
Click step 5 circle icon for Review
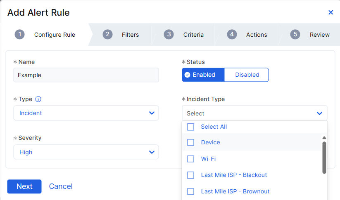coord(295,34)
